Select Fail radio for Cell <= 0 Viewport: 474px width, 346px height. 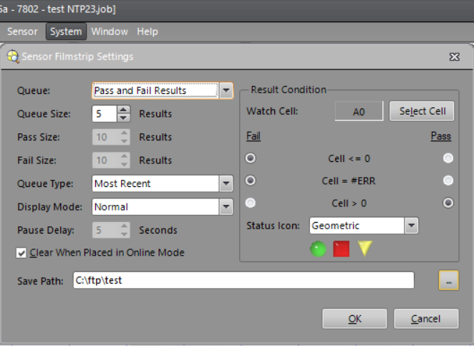tap(251, 158)
